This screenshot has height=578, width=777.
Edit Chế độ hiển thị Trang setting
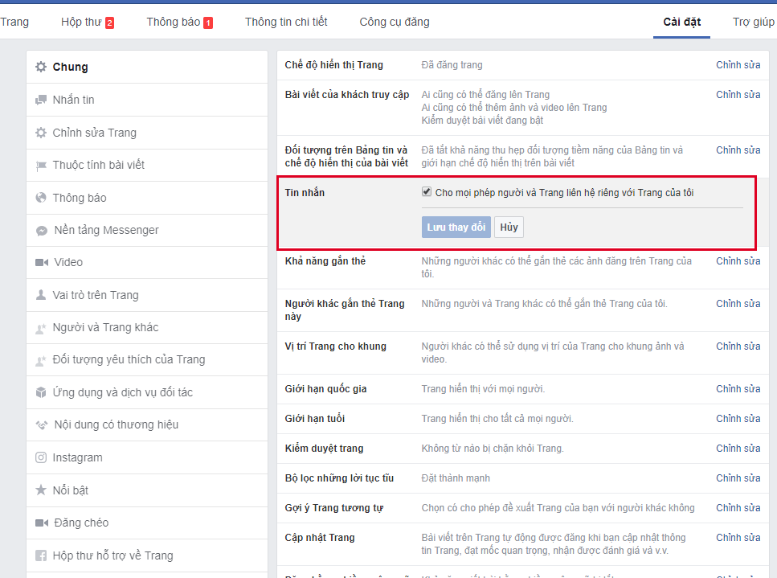pyautogui.click(x=738, y=65)
